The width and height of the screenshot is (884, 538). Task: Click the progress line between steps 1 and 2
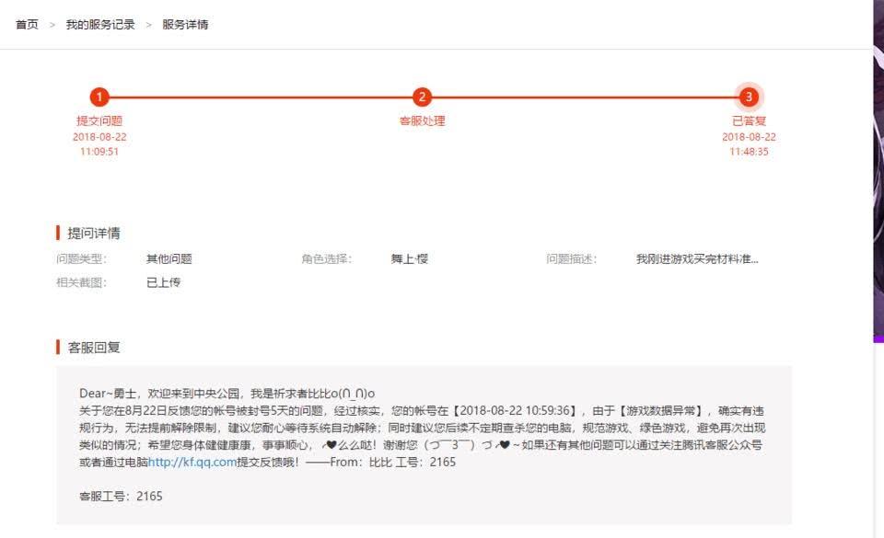pyautogui.click(x=261, y=97)
